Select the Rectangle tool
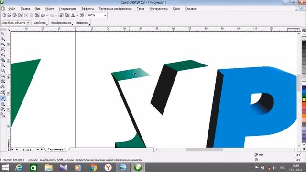This screenshot has height=172, width=306. (x=3, y=65)
